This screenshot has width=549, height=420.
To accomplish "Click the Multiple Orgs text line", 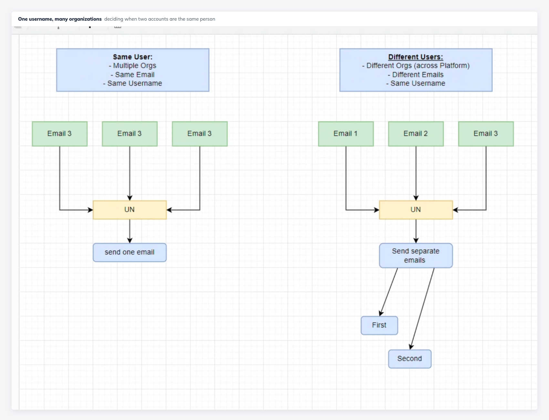I will tap(133, 66).
